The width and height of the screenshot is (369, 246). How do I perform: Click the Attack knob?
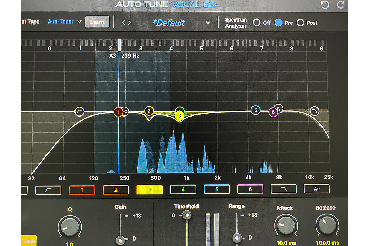pos(286,225)
